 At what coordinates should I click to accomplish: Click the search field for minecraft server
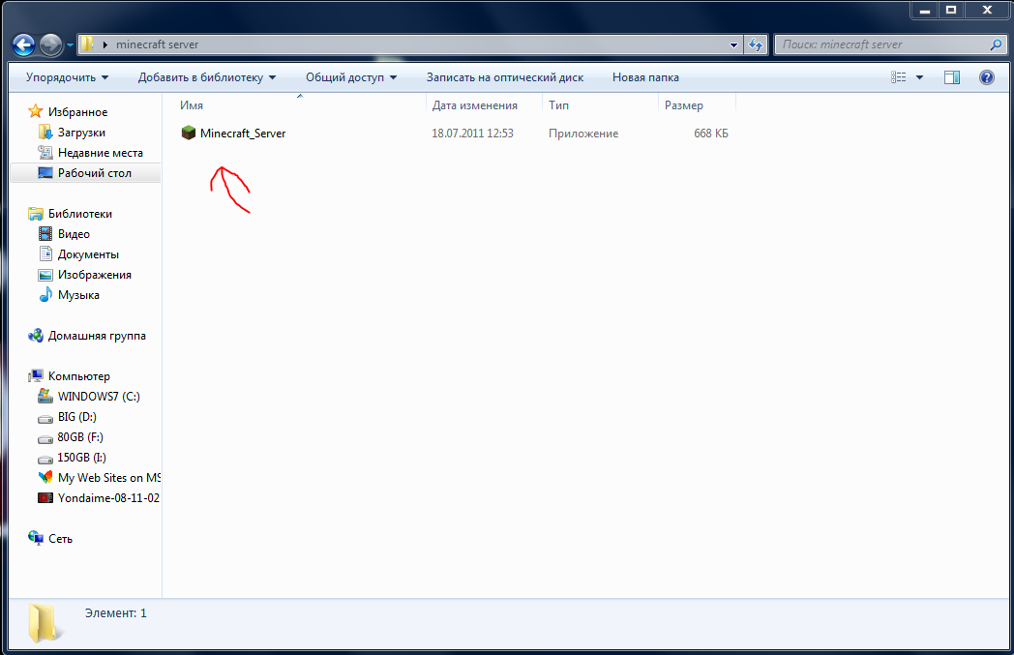click(880, 45)
